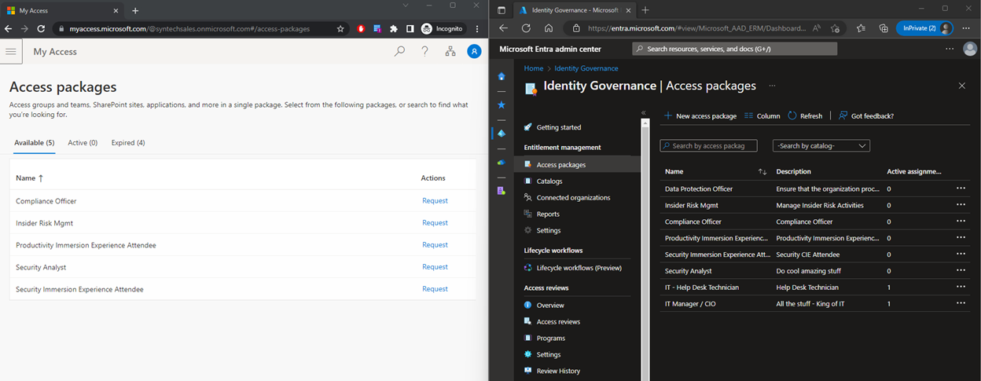This screenshot has width=981, height=381.
Task: Refresh the Entra page in Edge
Action: tap(526, 27)
